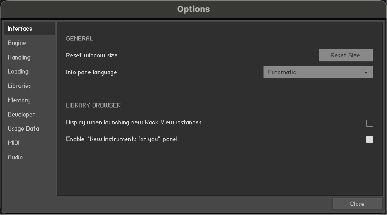The width and height of the screenshot is (387, 215).
Task: Show the Developer options
Action: coord(21,114)
